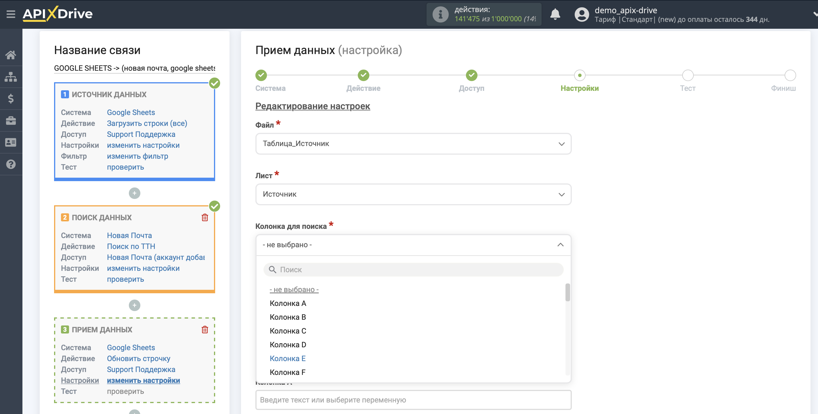Click the Система step checkmark
This screenshot has height=414, width=818.
click(261, 75)
